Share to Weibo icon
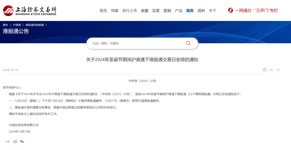This screenshot has width=291, height=150. click(15, 141)
